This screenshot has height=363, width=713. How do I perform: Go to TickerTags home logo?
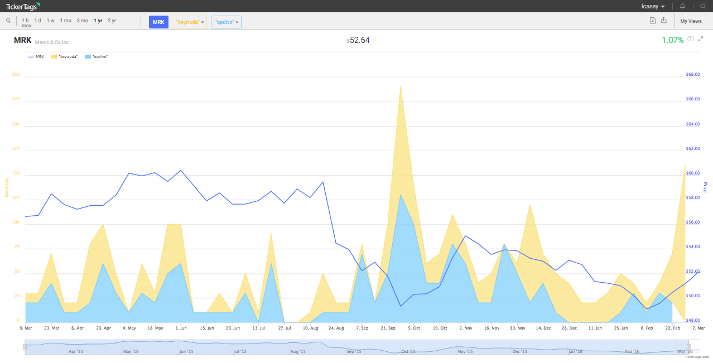click(x=23, y=6)
